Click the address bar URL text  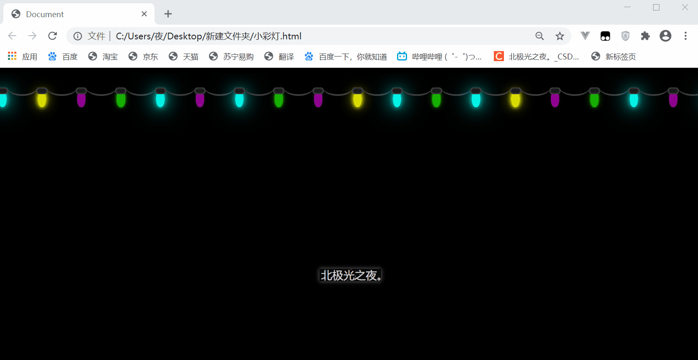(208, 36)
